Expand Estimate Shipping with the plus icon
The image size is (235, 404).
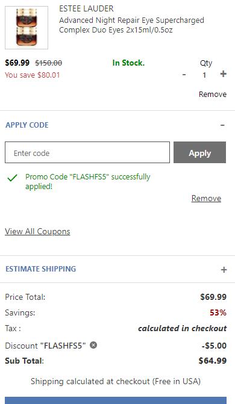224,270
